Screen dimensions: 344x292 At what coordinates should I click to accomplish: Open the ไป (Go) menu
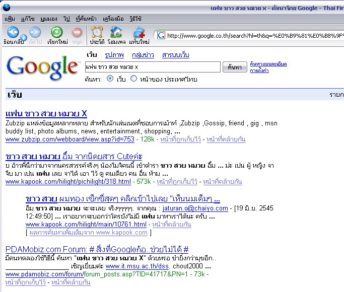(x=66, y=19)
